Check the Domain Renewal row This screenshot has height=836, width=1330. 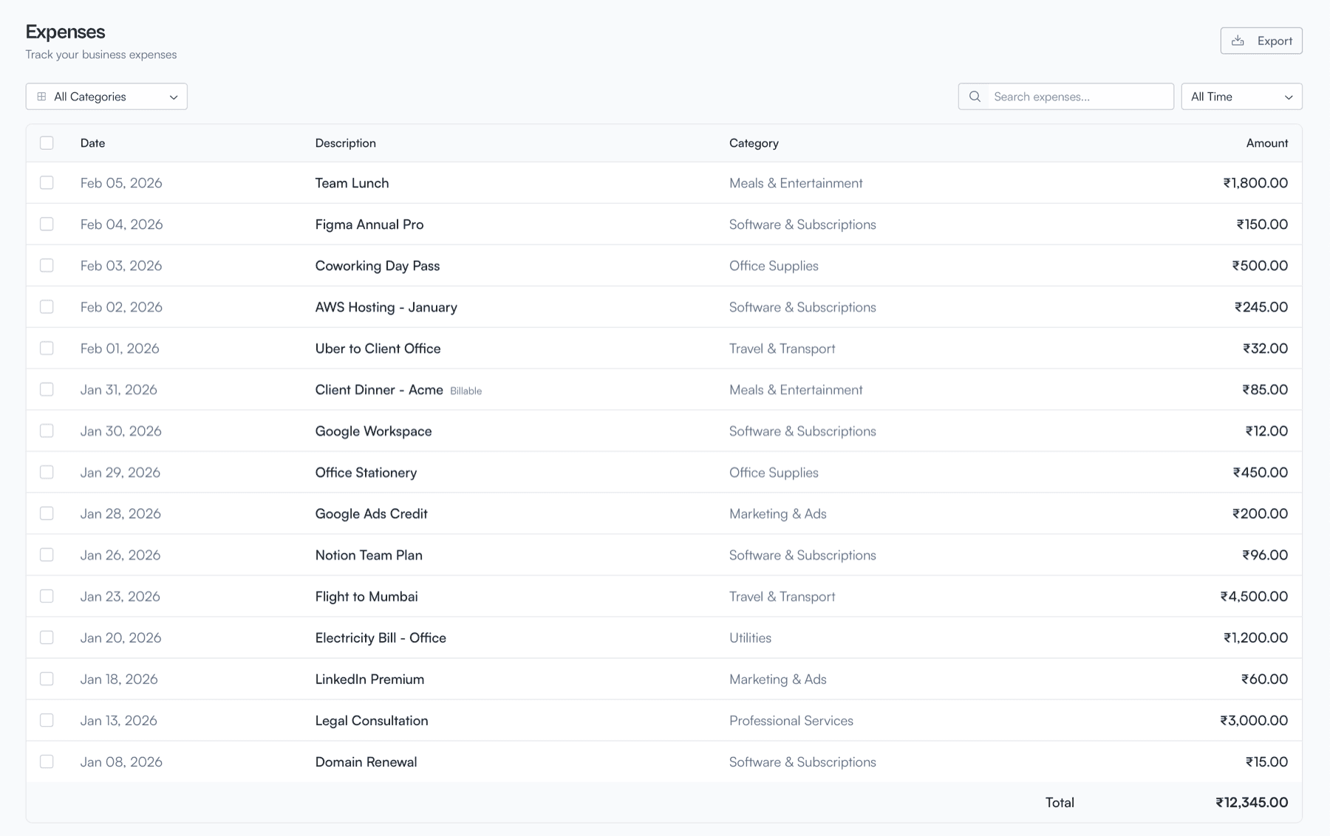click(47, 761)
